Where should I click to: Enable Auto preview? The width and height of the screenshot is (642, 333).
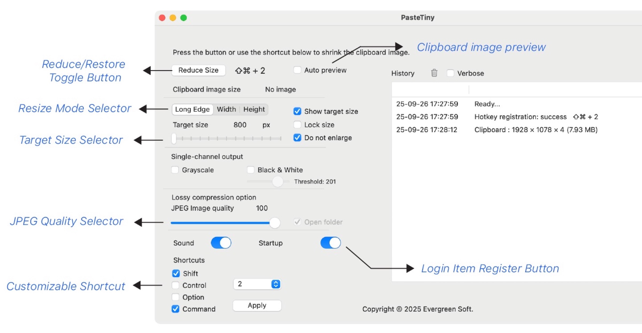(297, 70)
